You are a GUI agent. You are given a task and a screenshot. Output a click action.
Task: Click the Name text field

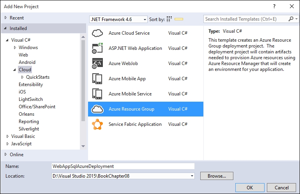tap(123, 166)
